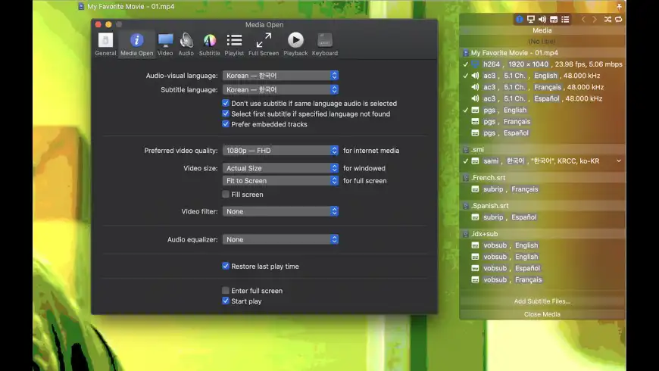Click the subtitle icon in panel toolbar
659x371 pixels.
click(x=554, y=20)
